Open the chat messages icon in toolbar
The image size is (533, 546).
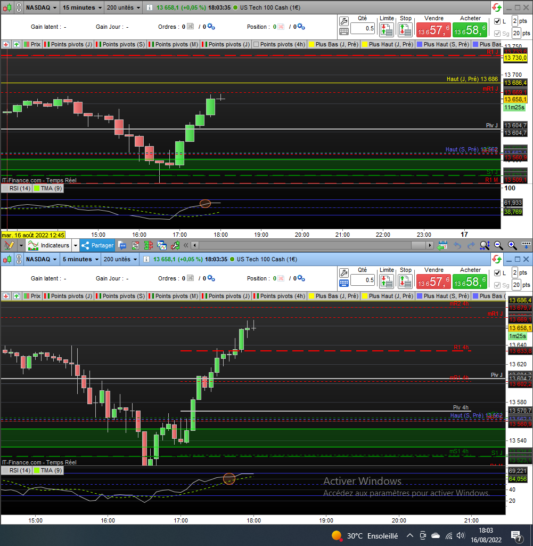[122, 245]
